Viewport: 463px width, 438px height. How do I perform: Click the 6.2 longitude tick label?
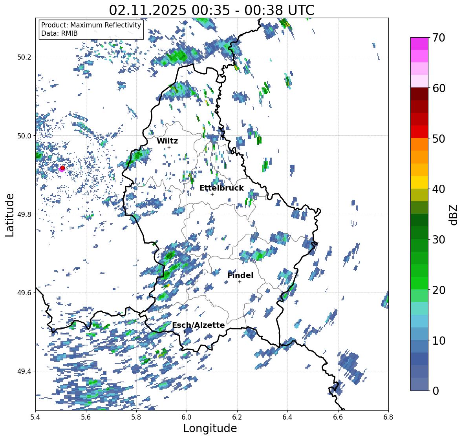pos(237,417)
